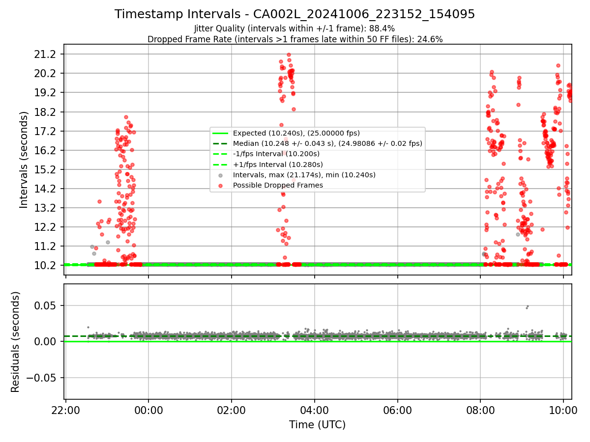Select the 'Dropped Frame Rate' 24.6% subtitle line
The height and width of the screenshot is (442, 590).
coord(295,39)
